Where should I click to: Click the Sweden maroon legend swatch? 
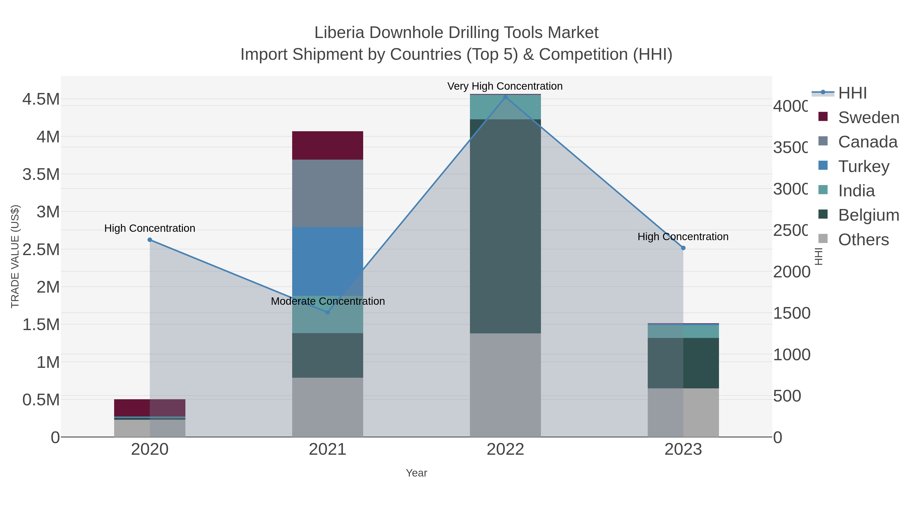[823, 117]
